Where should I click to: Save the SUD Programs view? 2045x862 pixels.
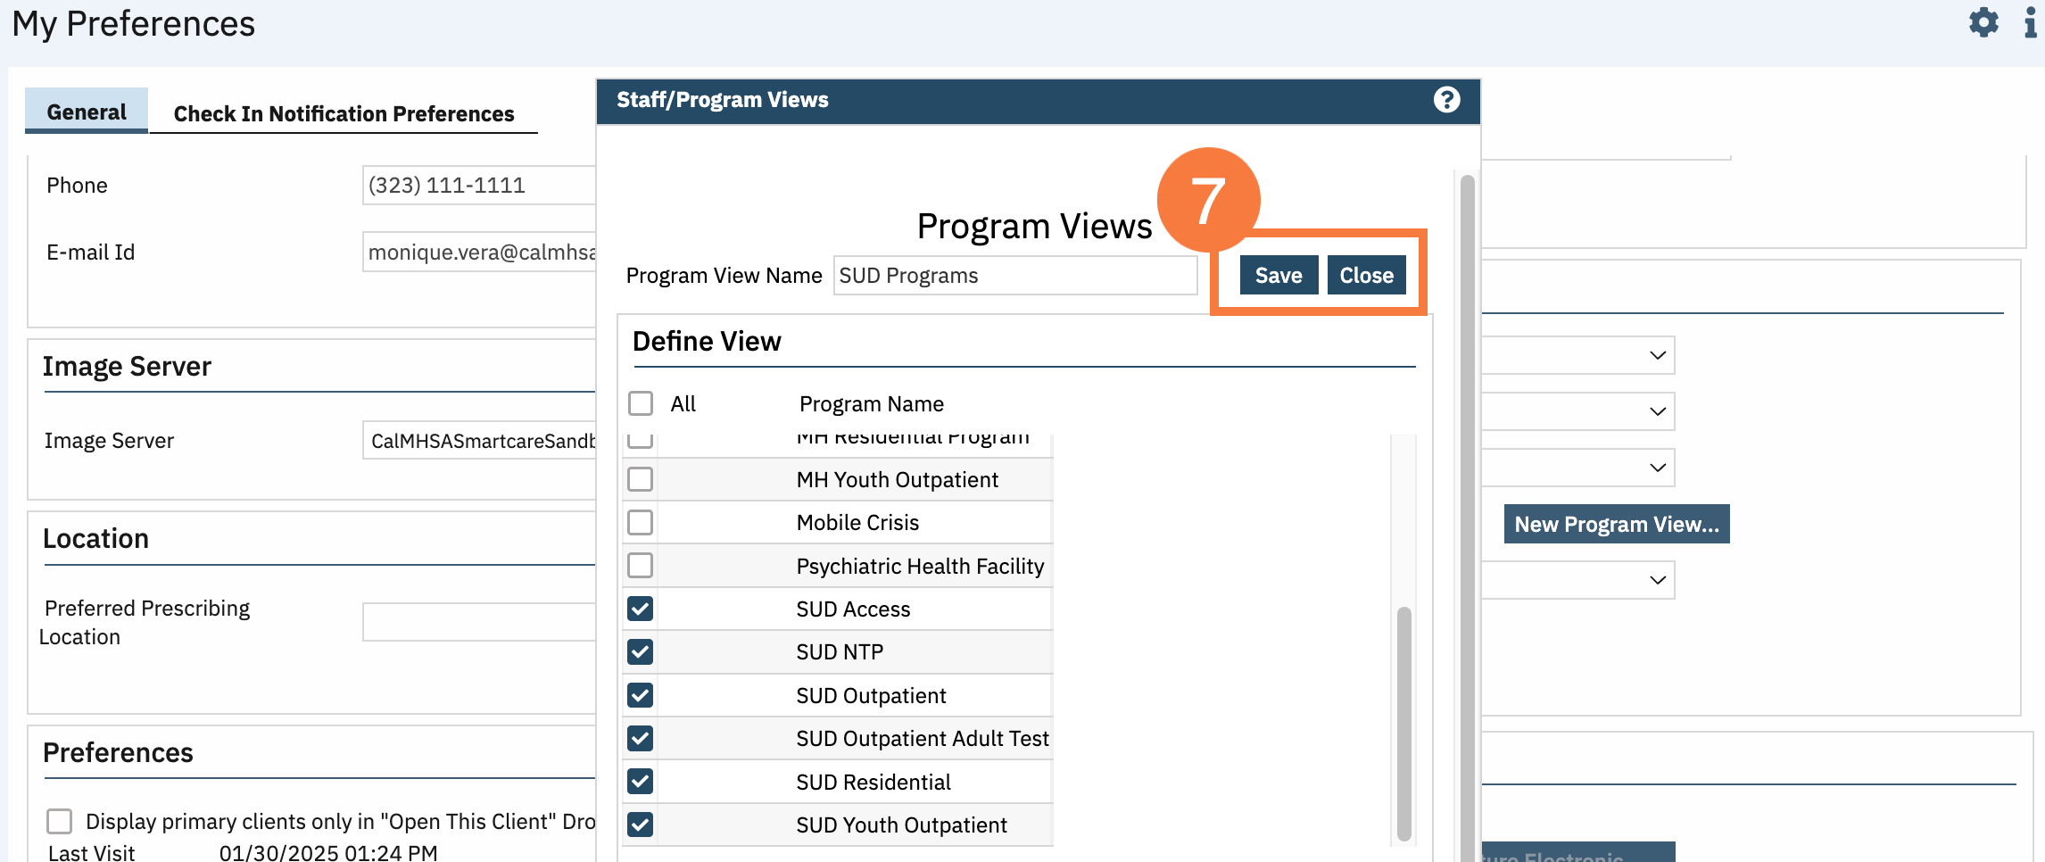click(1278, 275)
